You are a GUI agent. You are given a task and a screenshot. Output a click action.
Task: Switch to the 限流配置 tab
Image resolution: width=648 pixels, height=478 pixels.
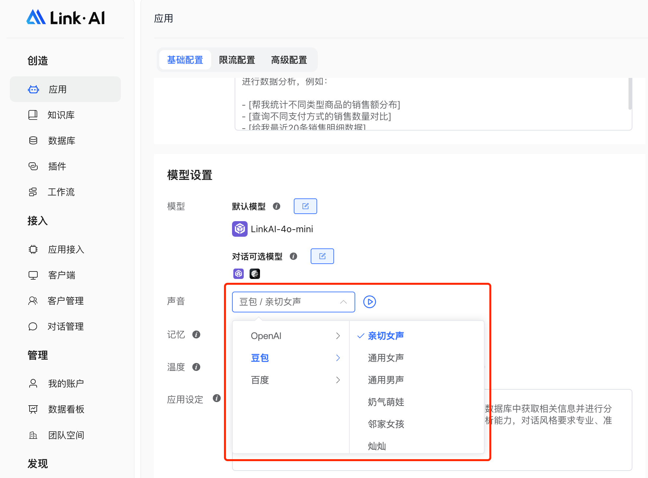point(237,60)
